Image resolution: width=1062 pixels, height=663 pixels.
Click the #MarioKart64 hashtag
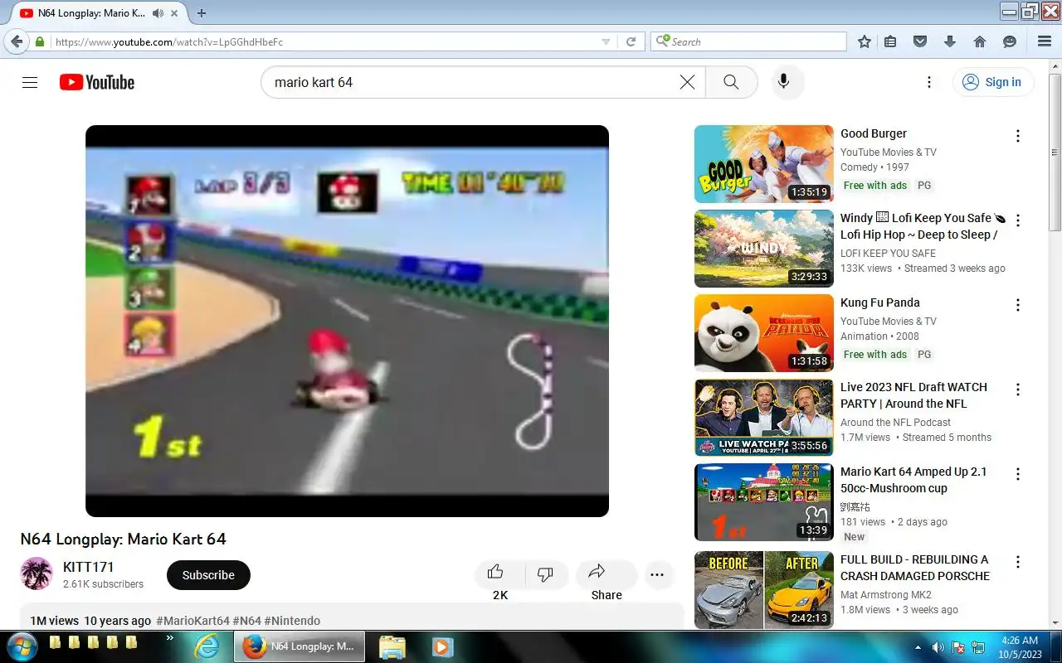192,621
